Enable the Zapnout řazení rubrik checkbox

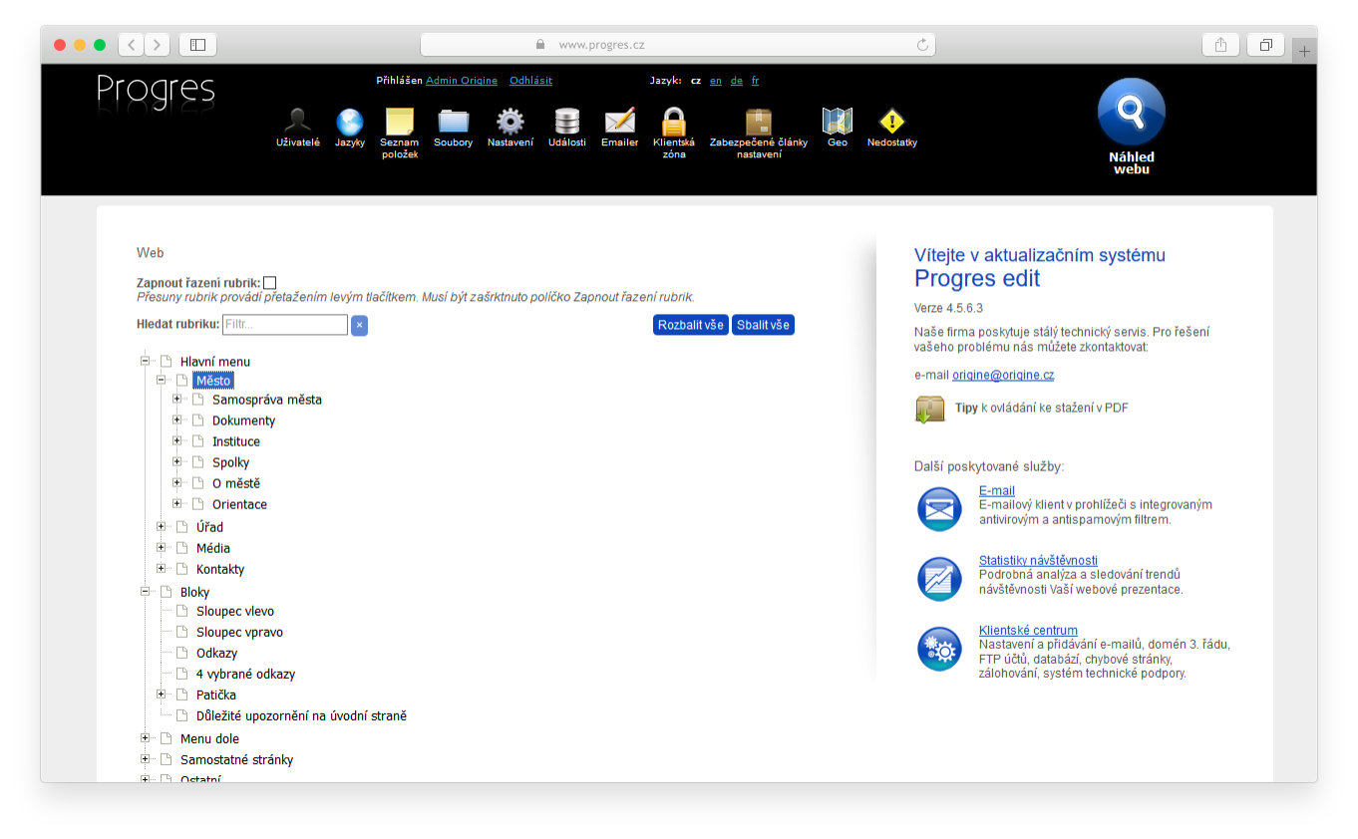(x=269, y=284)
